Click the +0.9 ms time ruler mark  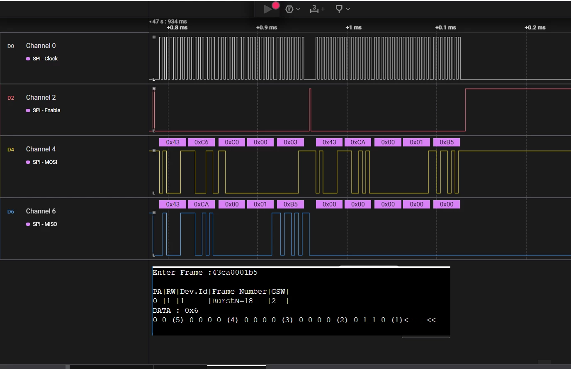(x=266, y=28)
